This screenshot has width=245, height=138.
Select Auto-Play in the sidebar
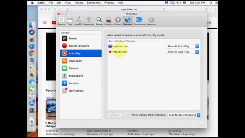click(x=81, y=53)
